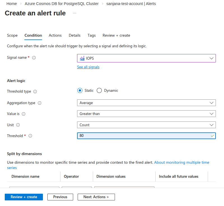The height and width of the screenshot is (206, 224).
Task: Click info icon beside Threshold label
Action: [x=30, y=136]
